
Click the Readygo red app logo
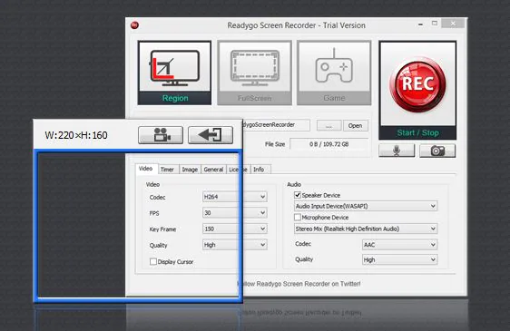point(134,25)
